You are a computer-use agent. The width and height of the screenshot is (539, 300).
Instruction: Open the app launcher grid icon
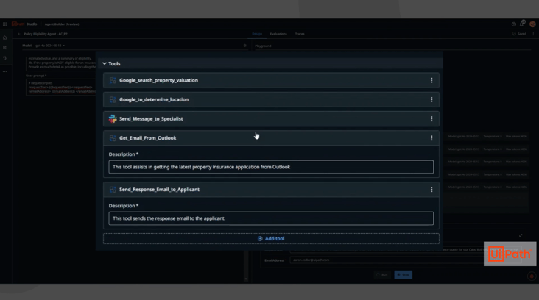[5, 24]
